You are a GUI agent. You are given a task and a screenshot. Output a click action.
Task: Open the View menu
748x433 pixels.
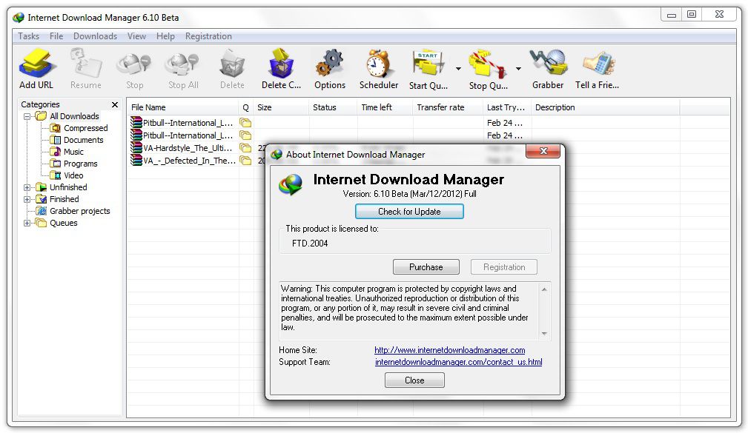pos(136,36)
